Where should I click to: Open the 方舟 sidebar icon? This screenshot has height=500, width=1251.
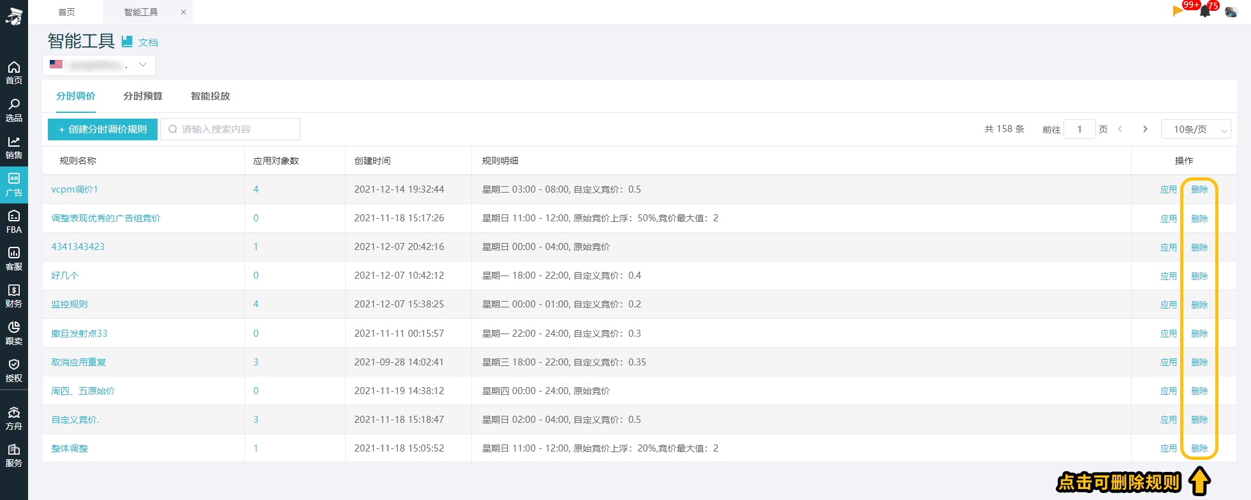[14, 418]
